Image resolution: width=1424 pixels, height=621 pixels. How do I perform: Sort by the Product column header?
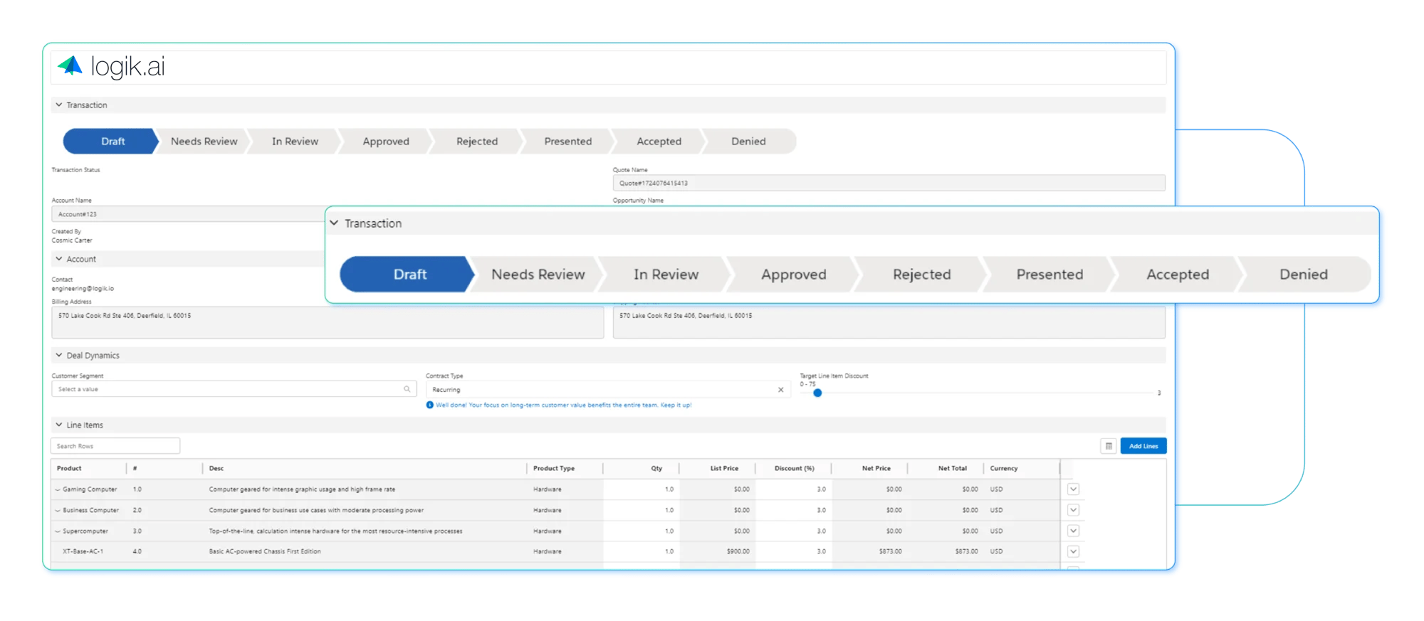69,468
